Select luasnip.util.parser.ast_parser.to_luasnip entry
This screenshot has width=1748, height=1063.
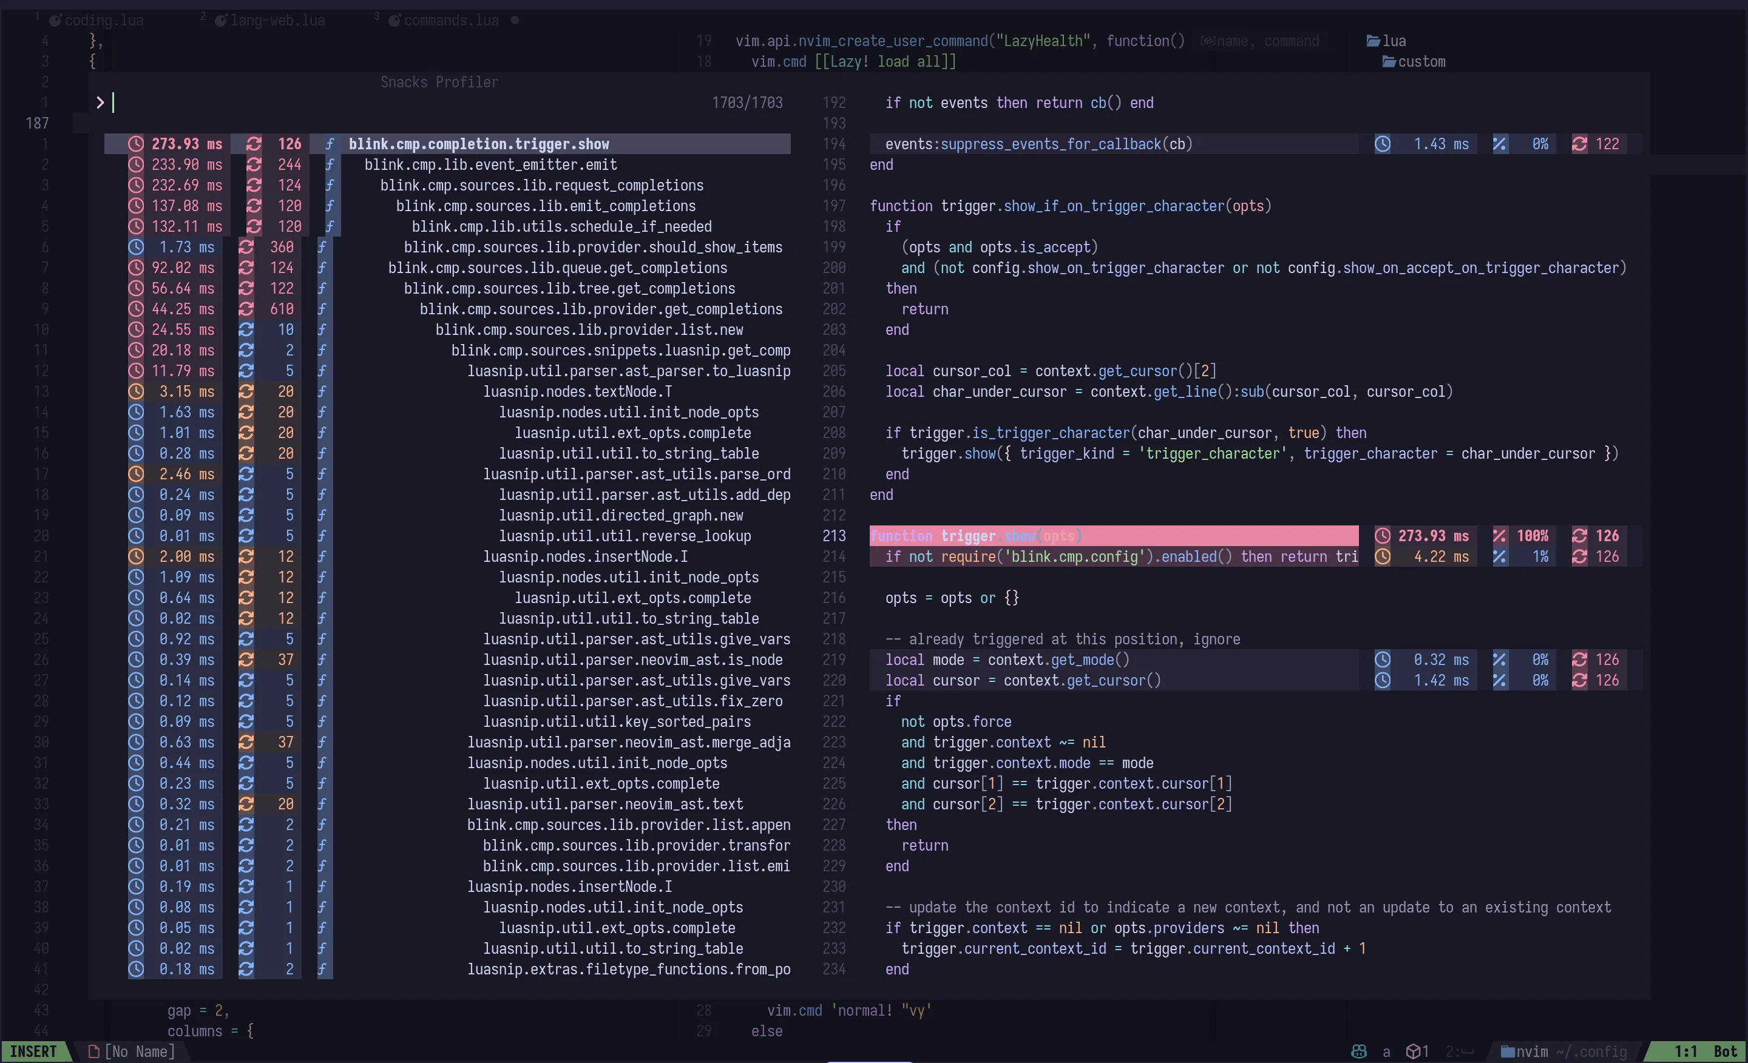[x=448, y=371]
